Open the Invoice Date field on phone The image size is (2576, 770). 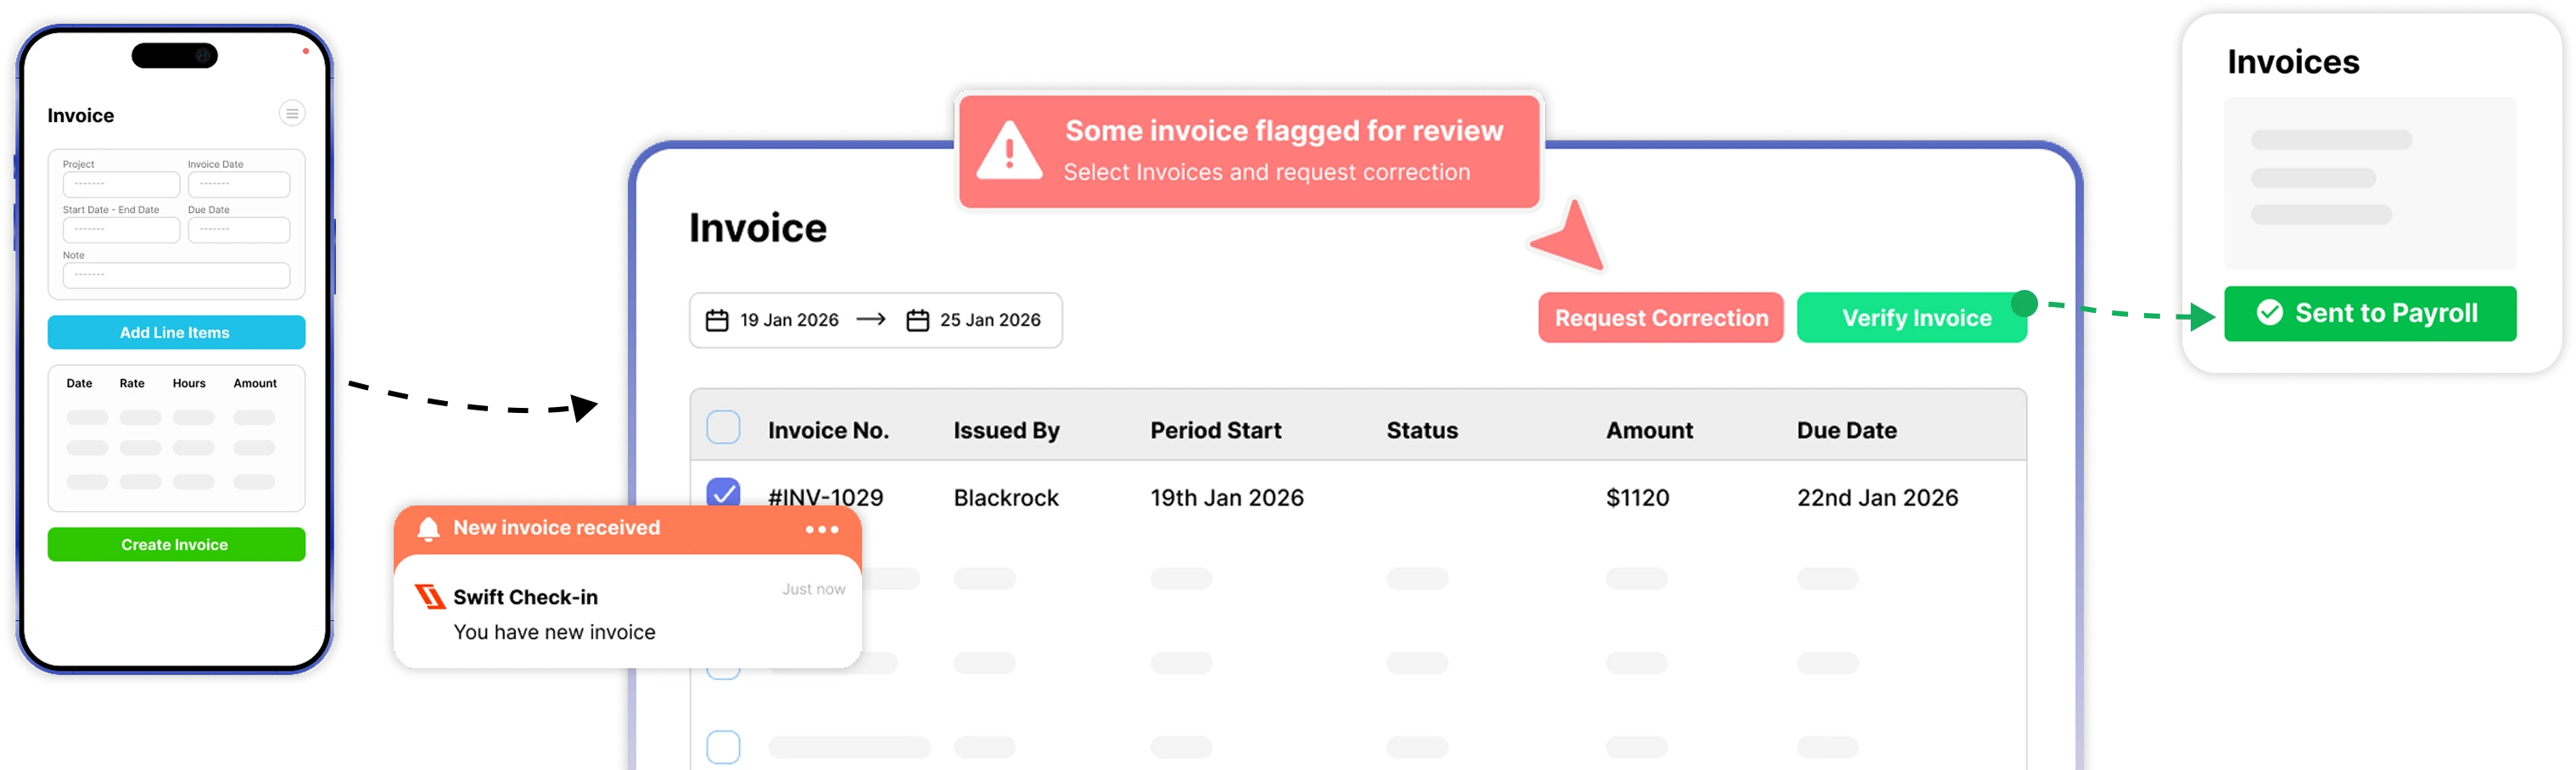(239, 185)
